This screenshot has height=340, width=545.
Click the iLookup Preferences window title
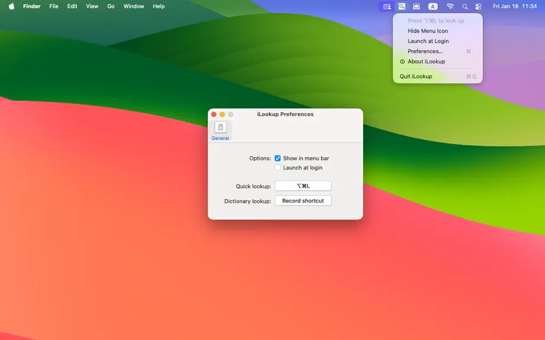click(285, 114)
